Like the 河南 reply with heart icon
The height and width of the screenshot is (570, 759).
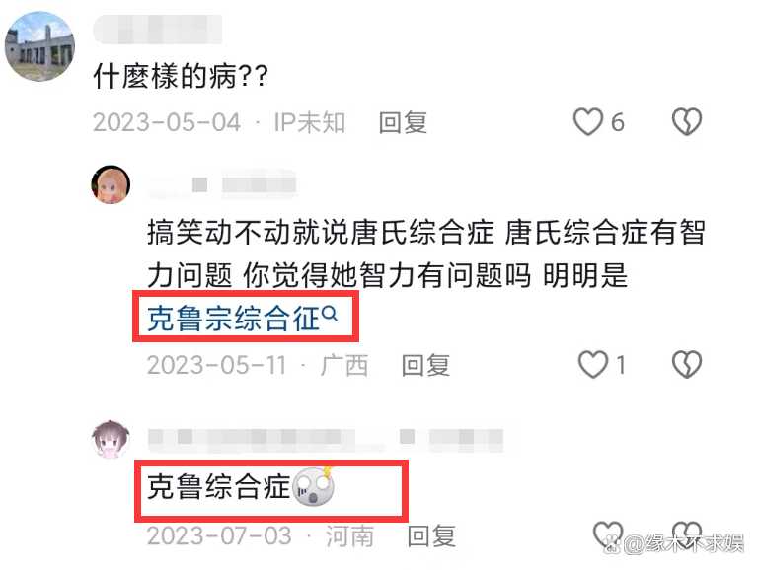point(608,534)
